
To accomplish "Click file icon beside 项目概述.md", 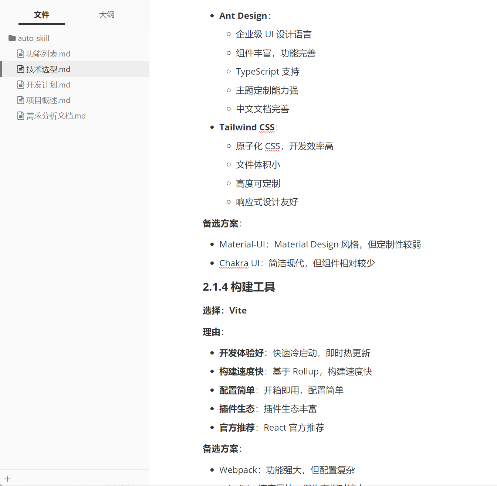I will 21,100.
